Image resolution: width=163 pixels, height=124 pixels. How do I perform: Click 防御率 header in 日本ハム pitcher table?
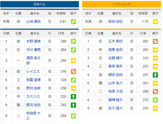(x=61, y=13)
